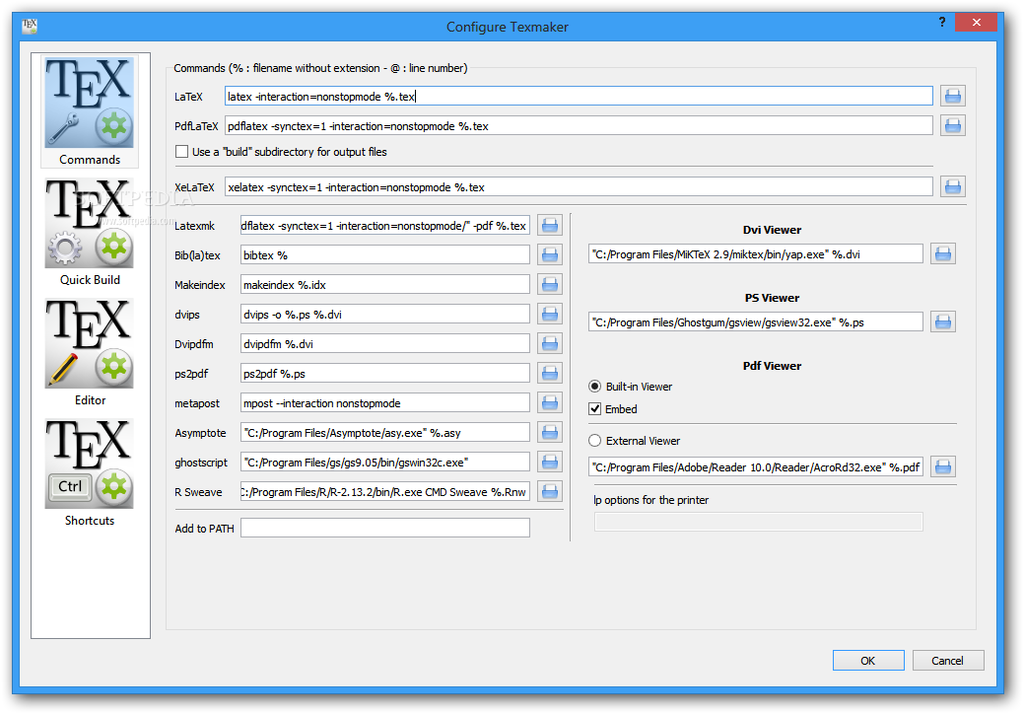Browse for the Asymptote executable
The width and height of the screenshot is (1024, 714).
tap(550, 433)
